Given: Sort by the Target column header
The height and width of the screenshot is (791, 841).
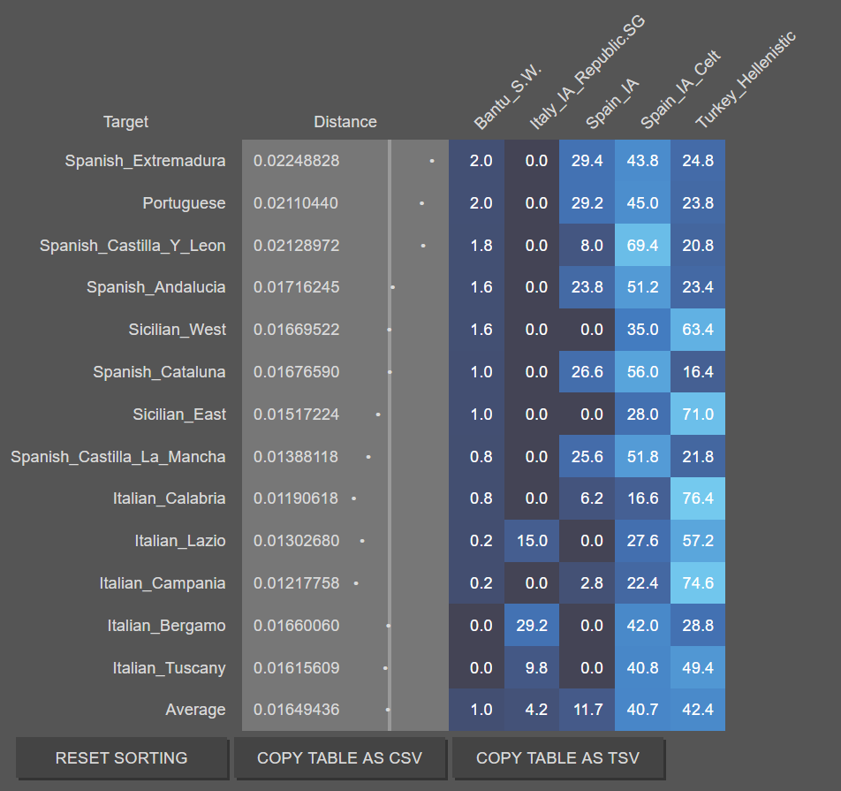Looking at the screenshot, I should click(126, 122).
